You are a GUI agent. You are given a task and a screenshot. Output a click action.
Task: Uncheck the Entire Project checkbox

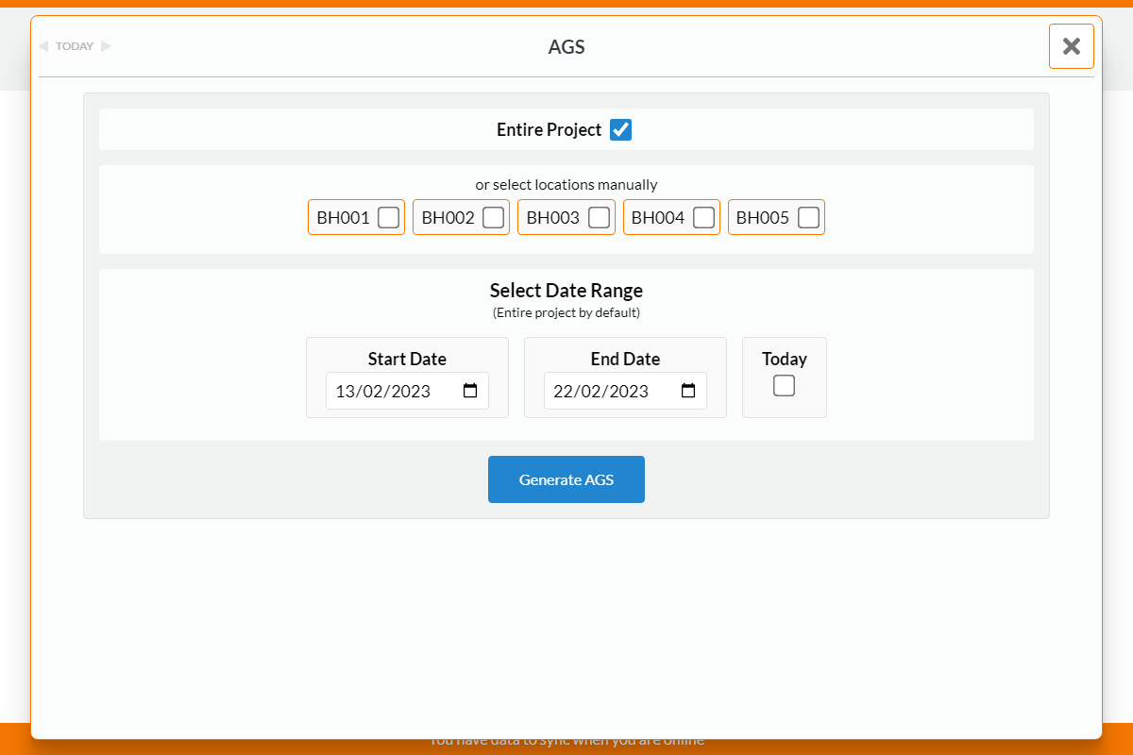620,130
